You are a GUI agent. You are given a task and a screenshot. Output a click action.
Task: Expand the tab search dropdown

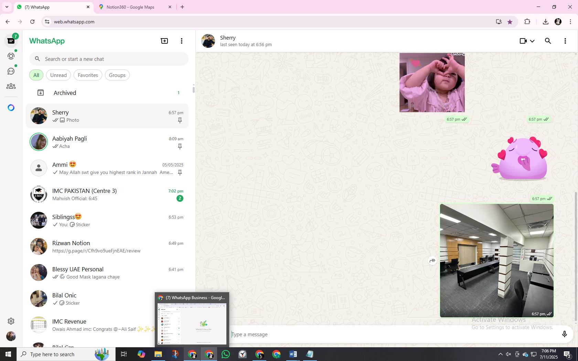tap(7, 7)
